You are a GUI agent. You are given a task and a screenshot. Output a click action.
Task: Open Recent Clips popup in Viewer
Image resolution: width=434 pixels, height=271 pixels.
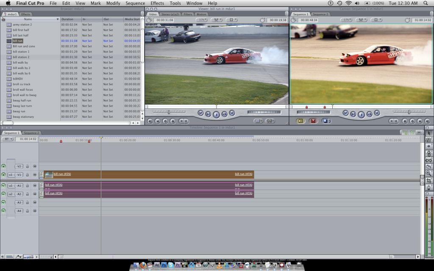point(258,121)
